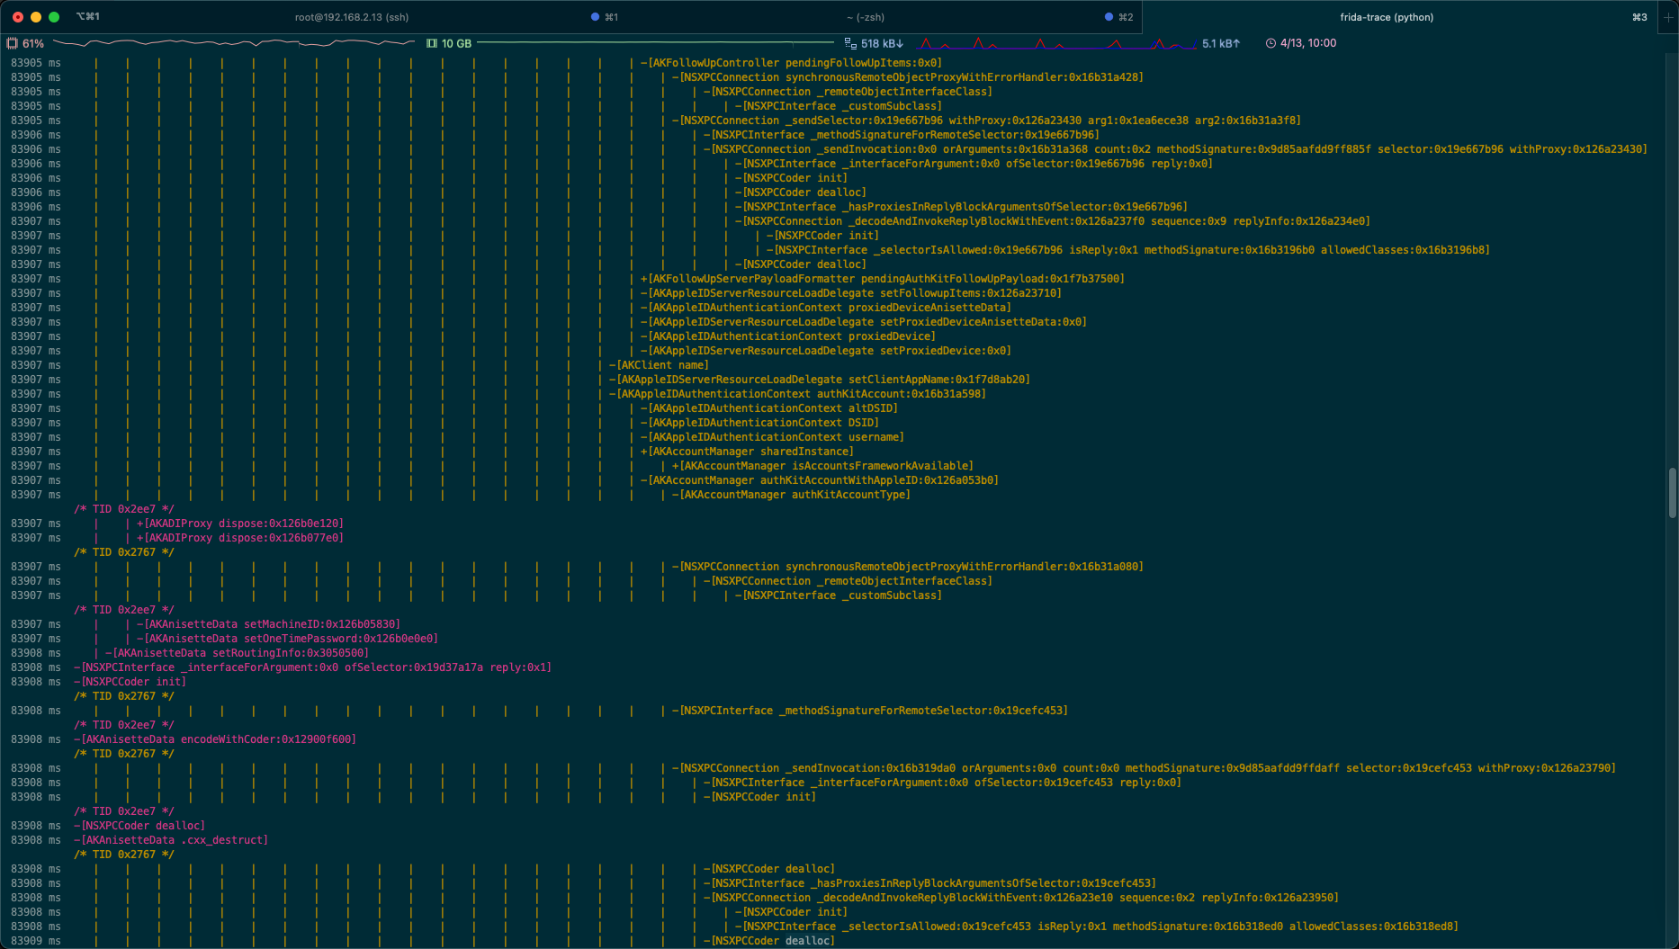1679x949 pixels.
Task: Click AKADIProxy dispose:0x126b077e0 line
Action: tap(240, 538)
